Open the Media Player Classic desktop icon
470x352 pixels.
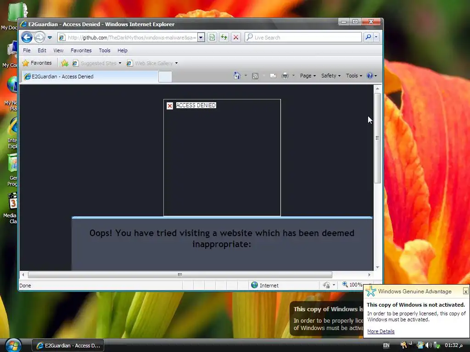tap(11, 209)
